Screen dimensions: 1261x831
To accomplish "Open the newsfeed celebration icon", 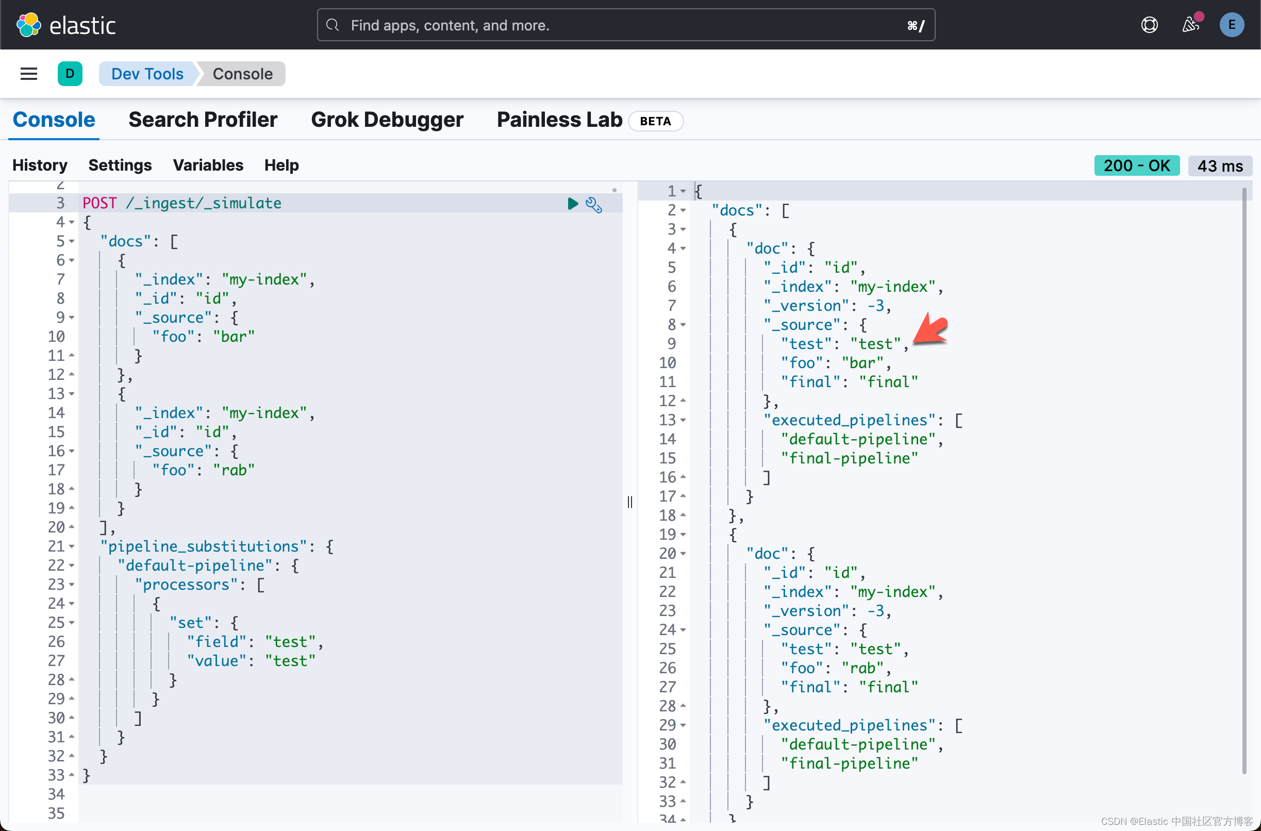I will click(x=1190, y=25).
